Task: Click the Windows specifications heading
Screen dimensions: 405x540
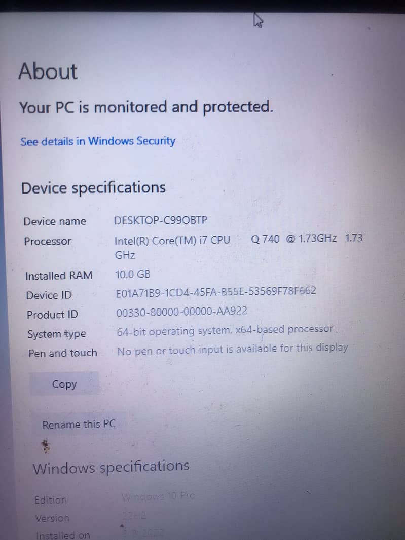Action: click(111, 467)
